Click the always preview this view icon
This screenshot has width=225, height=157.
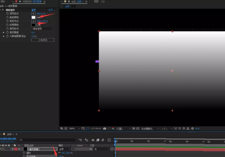pyautogui.click(x=61, y=128)
